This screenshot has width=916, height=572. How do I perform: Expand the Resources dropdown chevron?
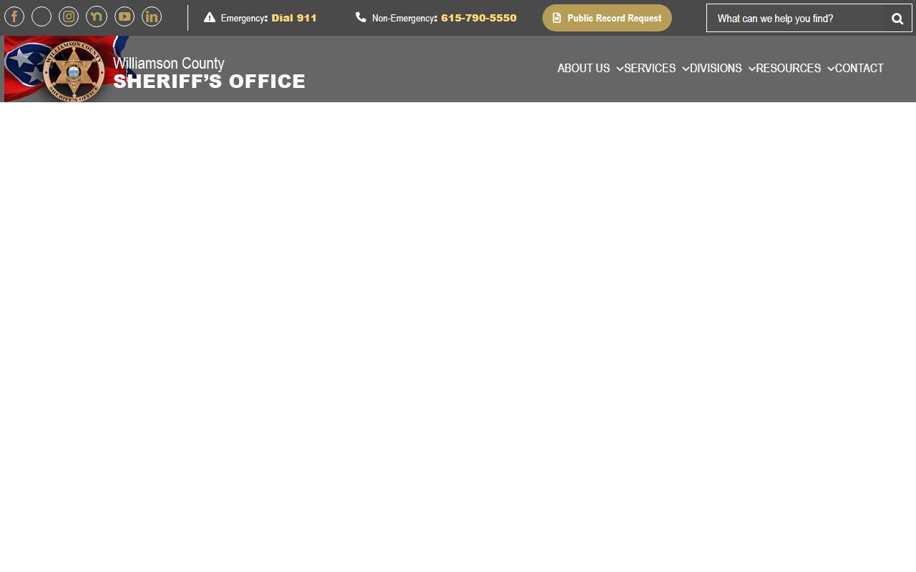[831, 69]
